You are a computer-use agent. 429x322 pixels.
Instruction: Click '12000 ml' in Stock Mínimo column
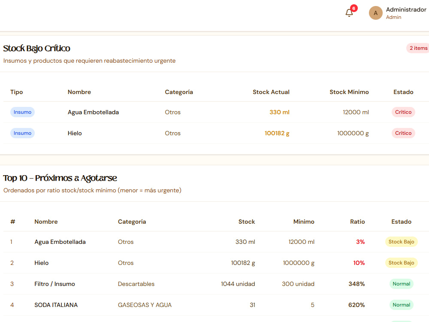(356, 112)
